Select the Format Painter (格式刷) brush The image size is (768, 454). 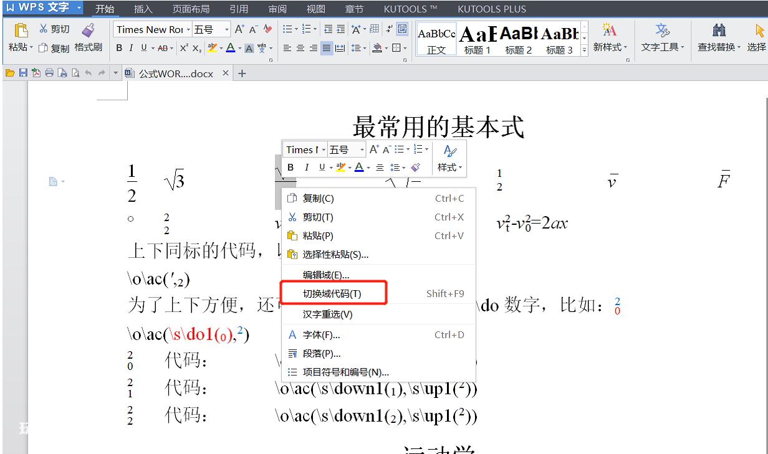point(88,38)
